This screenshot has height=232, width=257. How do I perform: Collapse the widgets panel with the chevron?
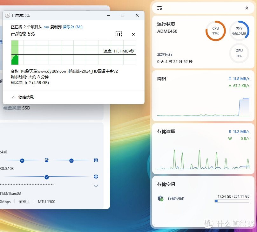pyautogui.click(x=246, y=8)
